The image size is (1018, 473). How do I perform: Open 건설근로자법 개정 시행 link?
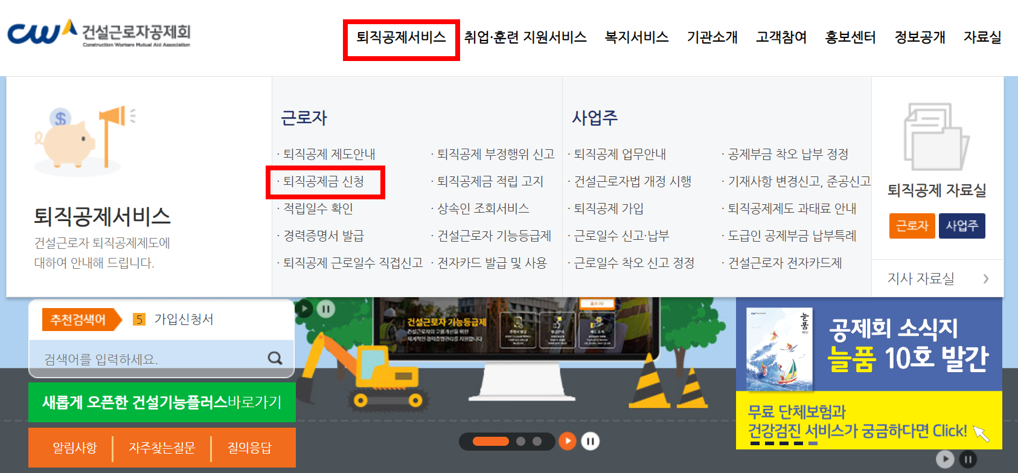point(632,181)
